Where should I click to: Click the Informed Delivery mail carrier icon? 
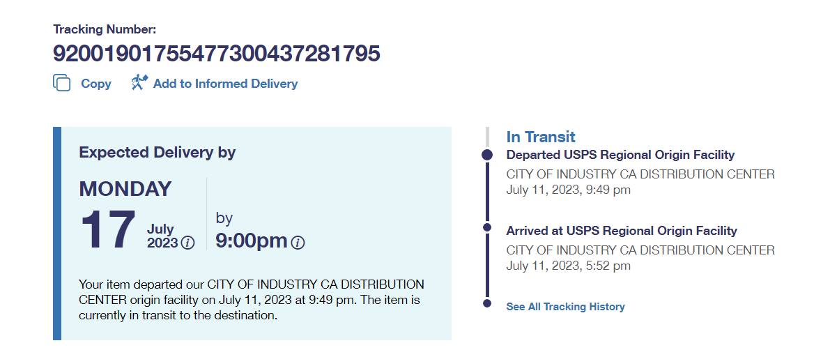pos(139,83)
